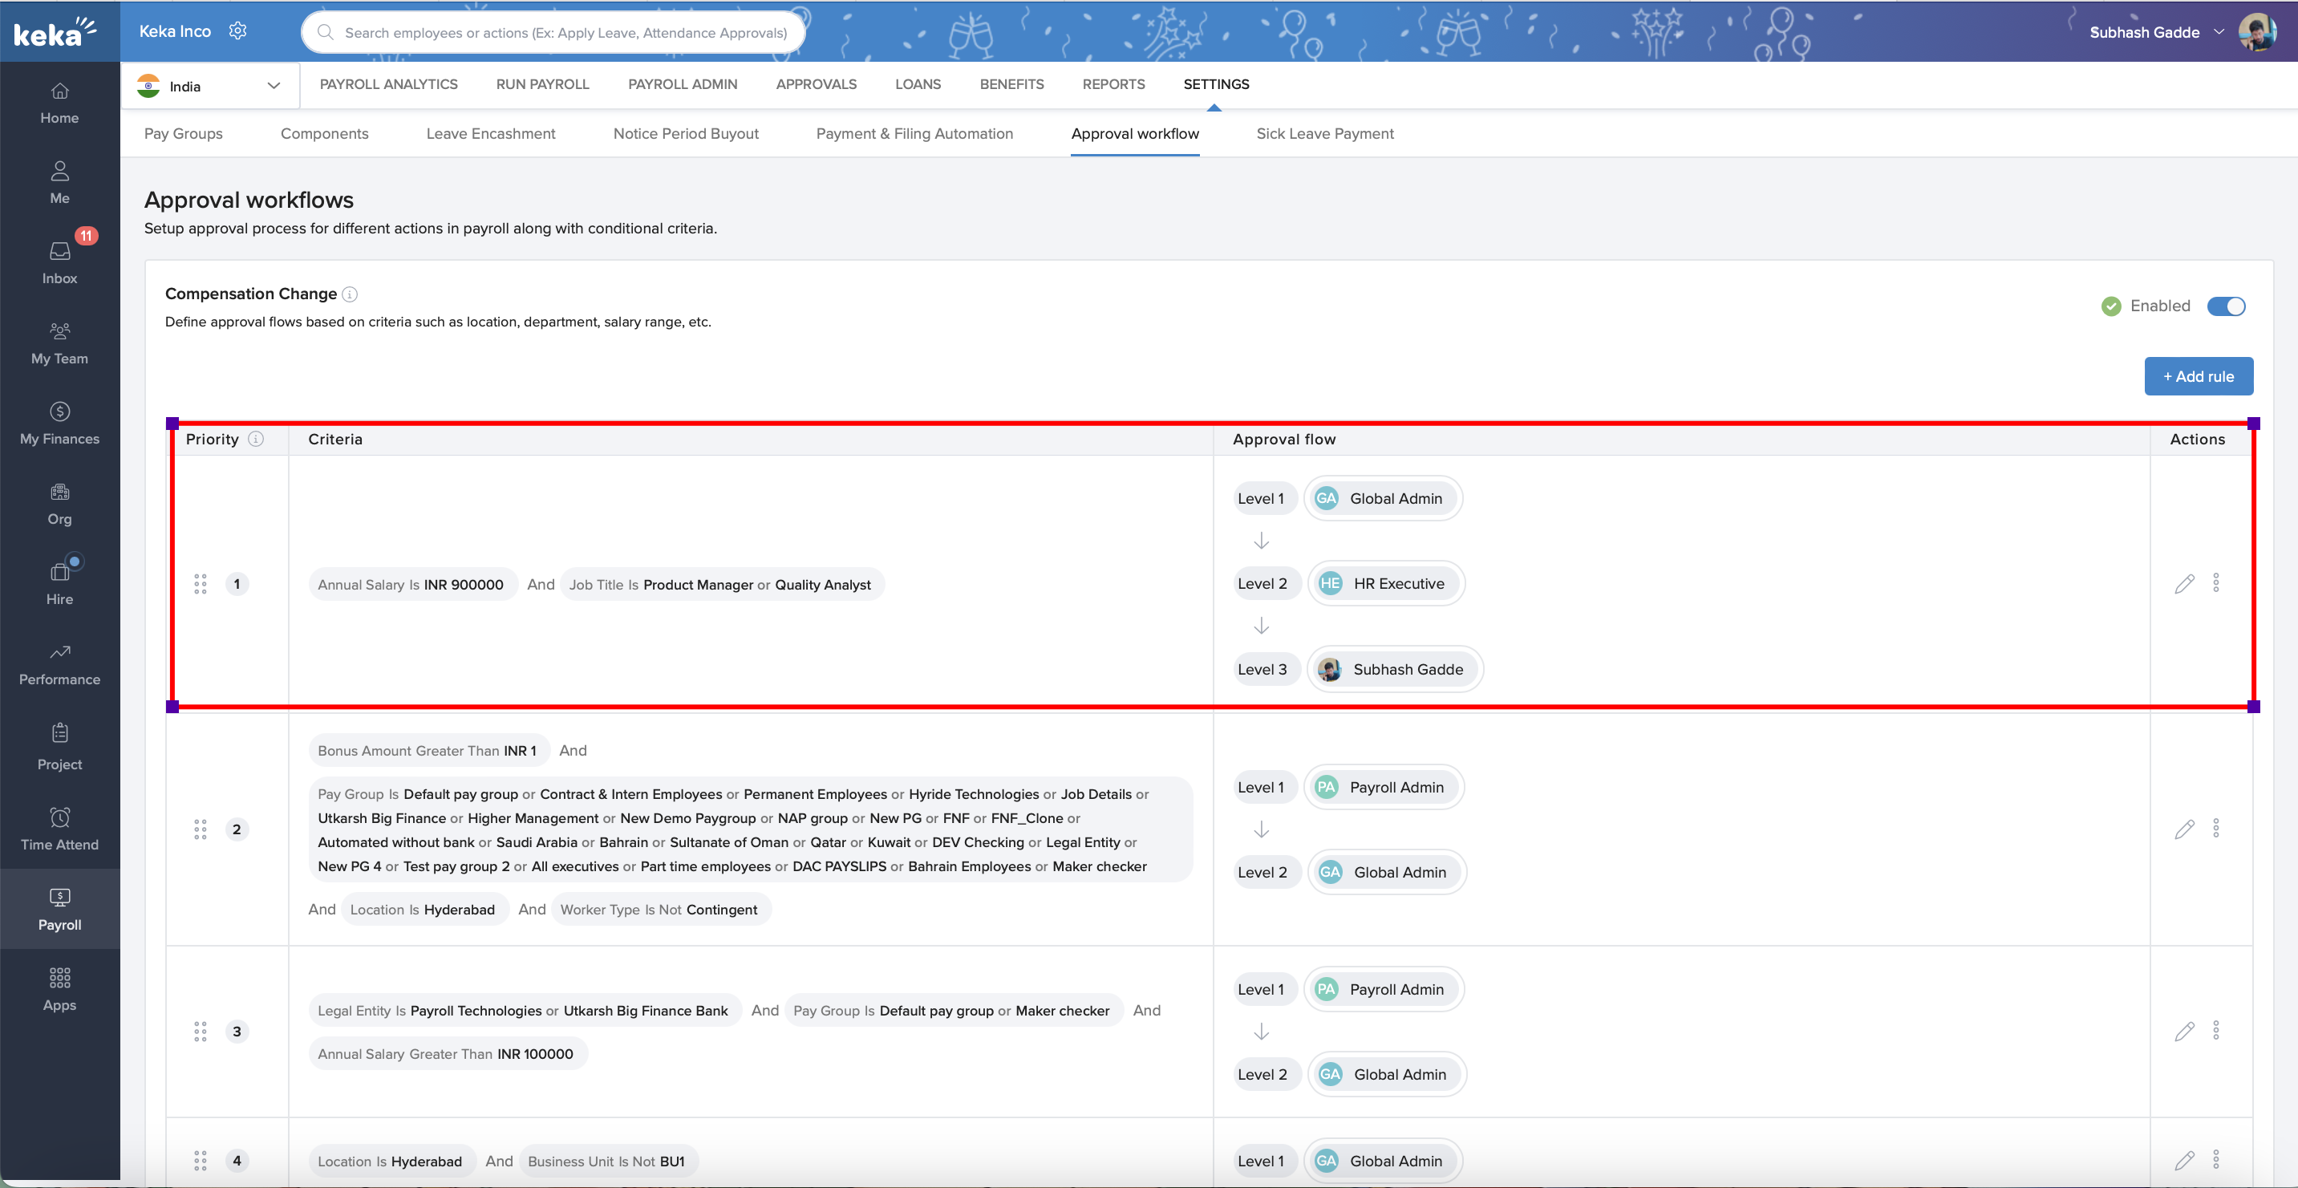
Task: Open the Pay Groups settings tab
Action: (183, 134)
